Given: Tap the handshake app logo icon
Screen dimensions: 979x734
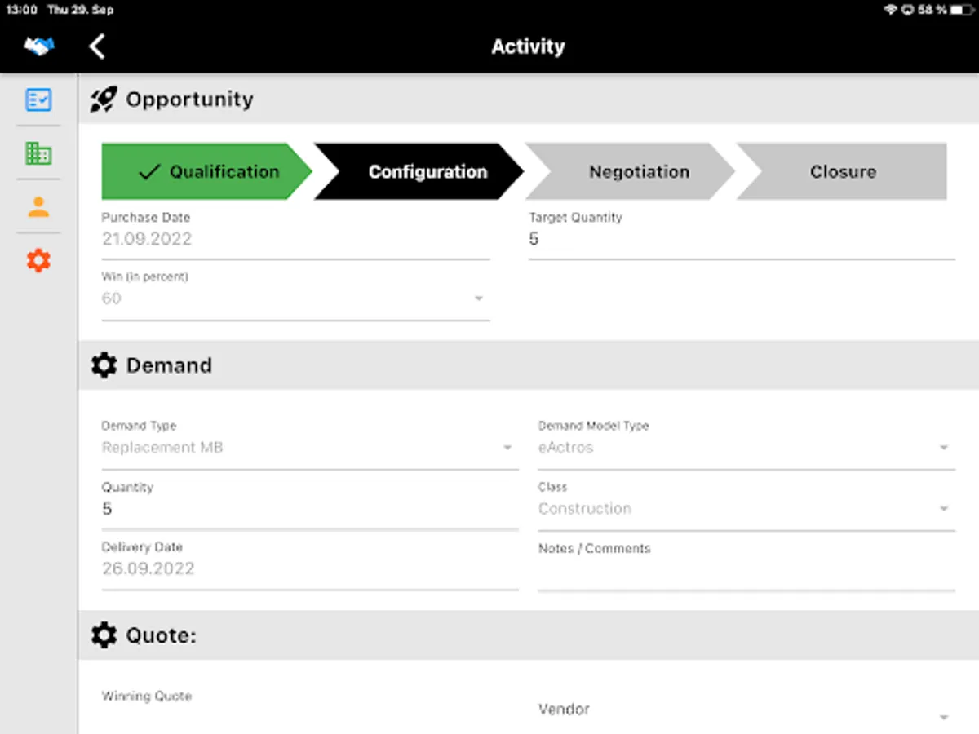Looking at the screenshot, I should [38, 46].
